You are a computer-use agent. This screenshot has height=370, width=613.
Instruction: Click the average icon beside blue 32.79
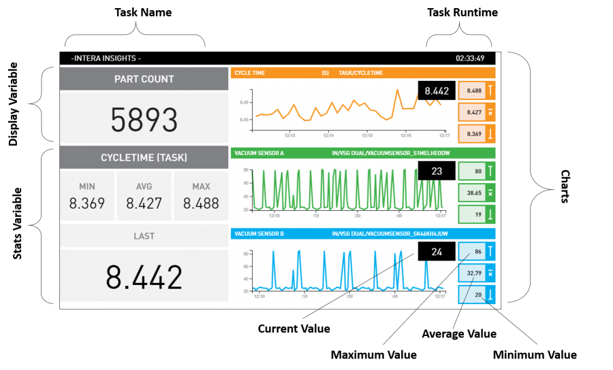pyautogui.click(x=490, y=273)
